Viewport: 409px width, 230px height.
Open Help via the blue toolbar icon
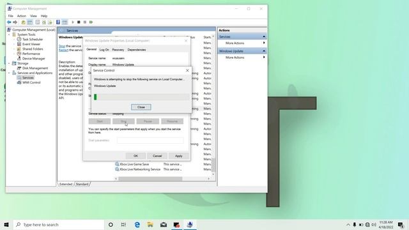click(x=58, y=22)
